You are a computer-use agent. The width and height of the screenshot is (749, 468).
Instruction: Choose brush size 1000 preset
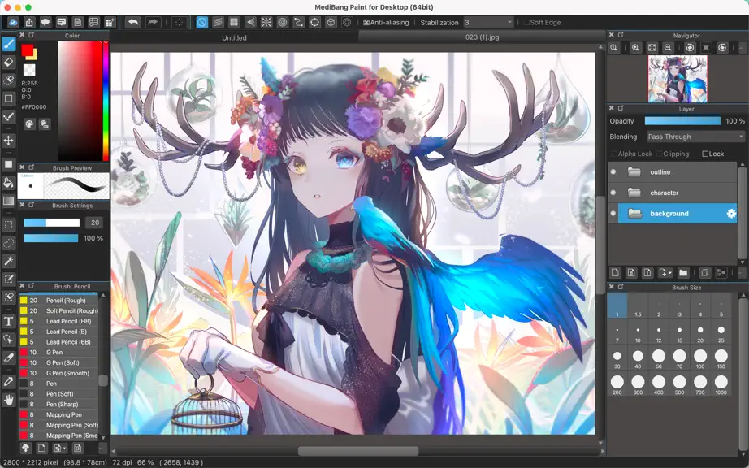(721, 384)
